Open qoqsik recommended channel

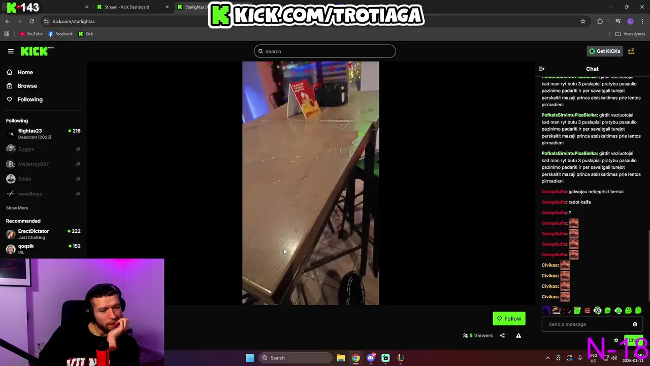[x=43, y=249]
